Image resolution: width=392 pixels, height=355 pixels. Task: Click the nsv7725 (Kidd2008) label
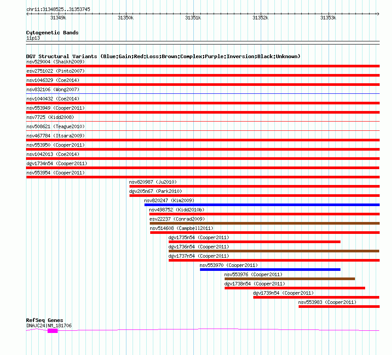pyautogui.click(x=50, y=117)
